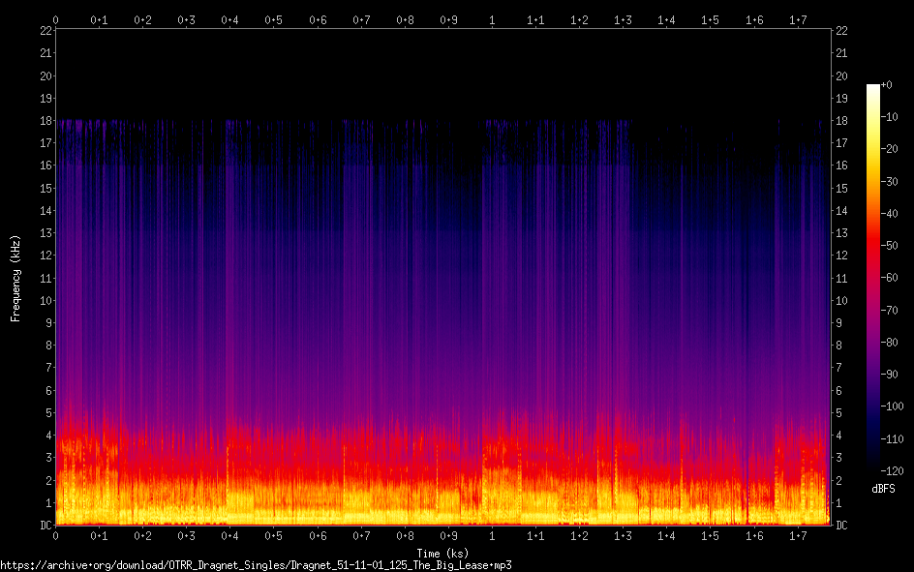Select the 0.5 marker on bottom time axis
The height and width of the screenshot is (572, 914).
(x=274, y=535)
